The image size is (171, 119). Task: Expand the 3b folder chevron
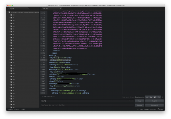(9, 79)
